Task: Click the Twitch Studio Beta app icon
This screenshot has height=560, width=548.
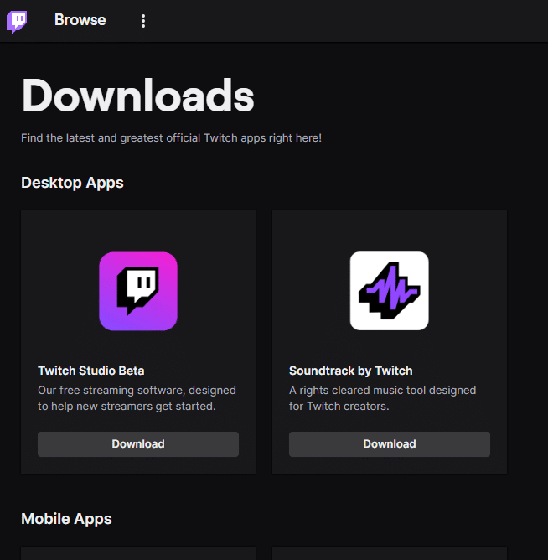Action: pos(138,291)
